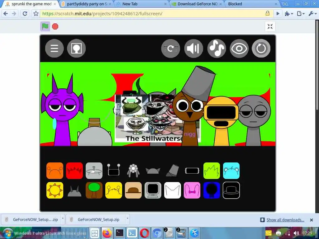Select the lime green spiky-hair icon
The height and width of the screenshot is (239, 319).
pos(212,171)
